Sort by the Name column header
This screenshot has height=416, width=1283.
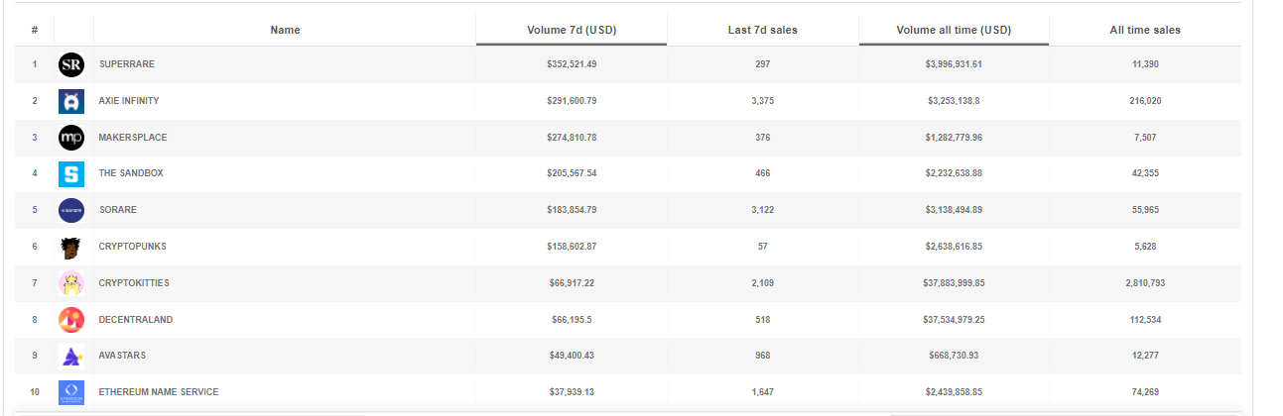[285, 30]
